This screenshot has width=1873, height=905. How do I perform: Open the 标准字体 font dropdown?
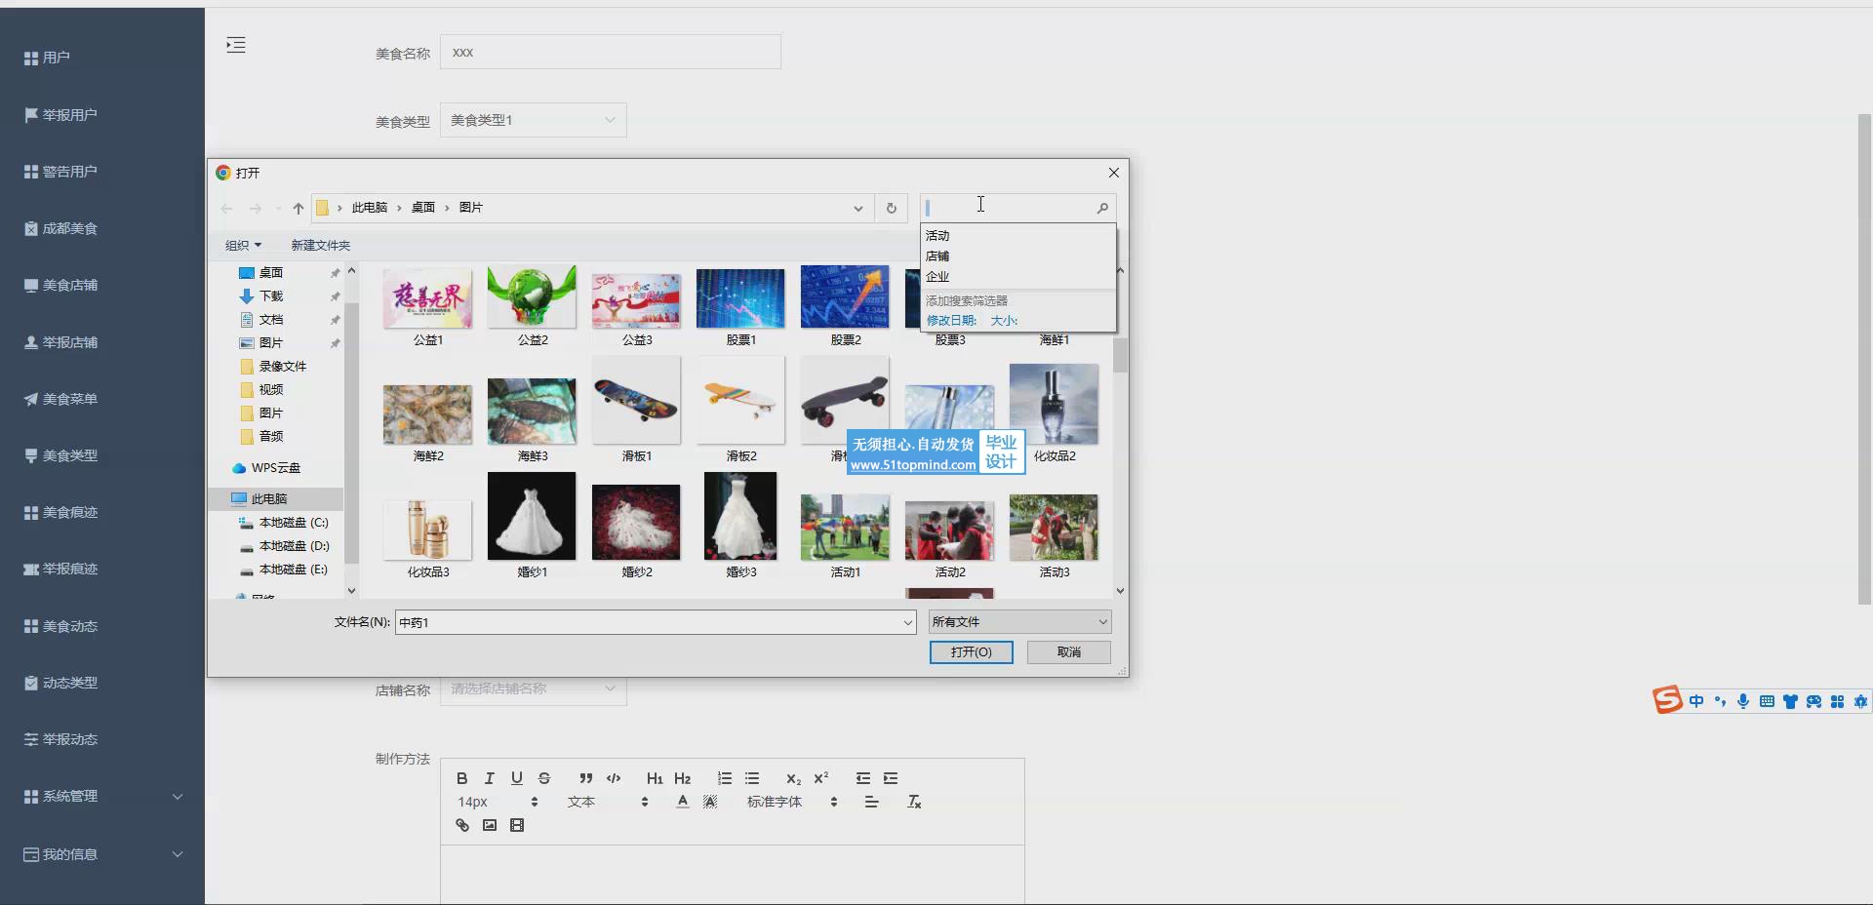tap(792, 802)
